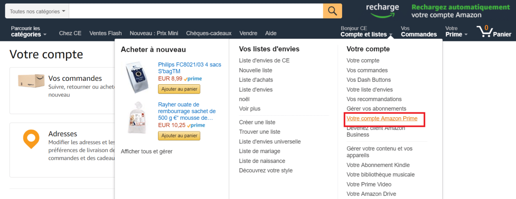Open 'Votre compte Amazon Prime' link

pyautogui.click(x=382, y=119)
